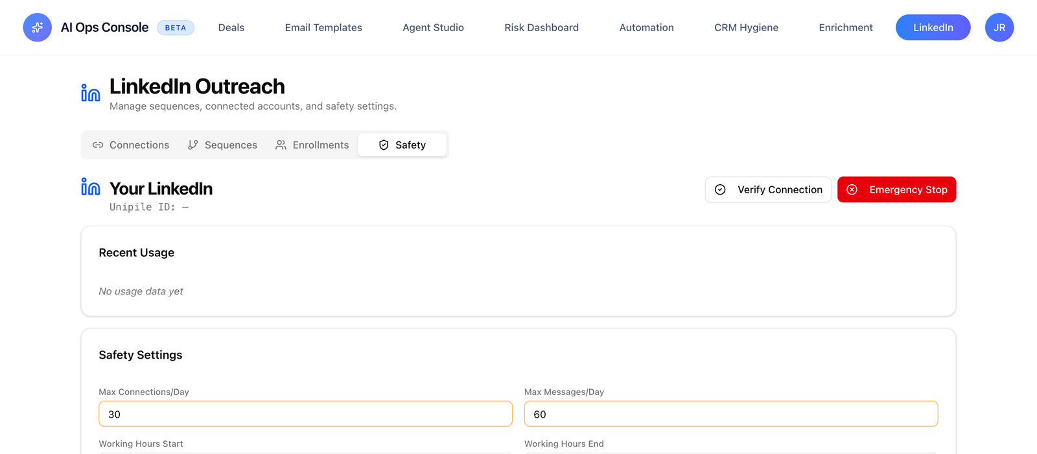This screenshot has height=454, width=1037.
Task: Click the Verify Connection button
Action: (x=768, y=189)
